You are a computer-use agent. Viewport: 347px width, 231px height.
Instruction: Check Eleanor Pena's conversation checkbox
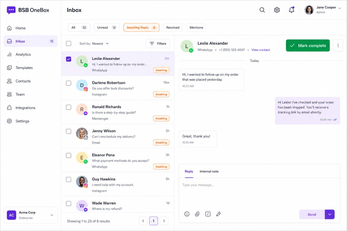pyautogui.click(x=69, y=155)
